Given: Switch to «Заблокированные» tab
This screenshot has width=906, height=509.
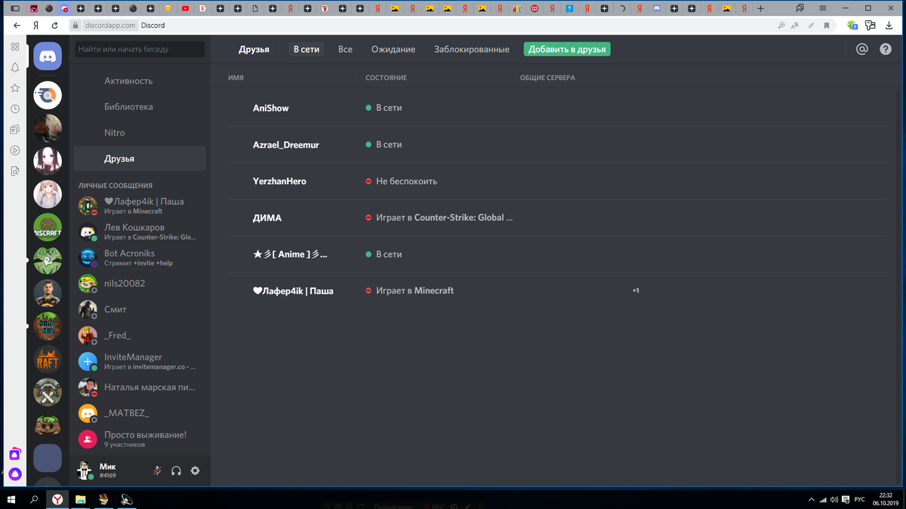Looking at the screenshot, I should [x=472, y=49].
